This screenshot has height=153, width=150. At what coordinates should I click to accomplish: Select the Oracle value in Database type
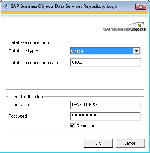pyautogui.click(x=102, y=51)
